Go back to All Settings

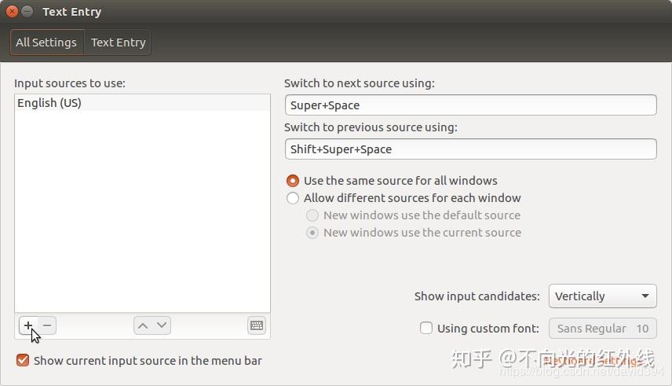click(x=46, y=42)
